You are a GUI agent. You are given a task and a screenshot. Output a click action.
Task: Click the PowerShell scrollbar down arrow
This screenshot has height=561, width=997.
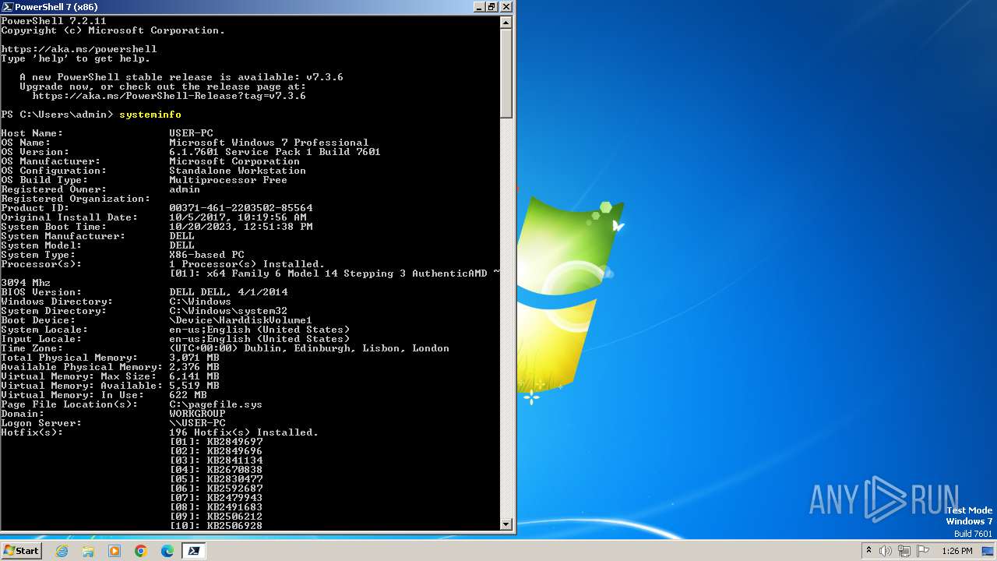[506, 524]
